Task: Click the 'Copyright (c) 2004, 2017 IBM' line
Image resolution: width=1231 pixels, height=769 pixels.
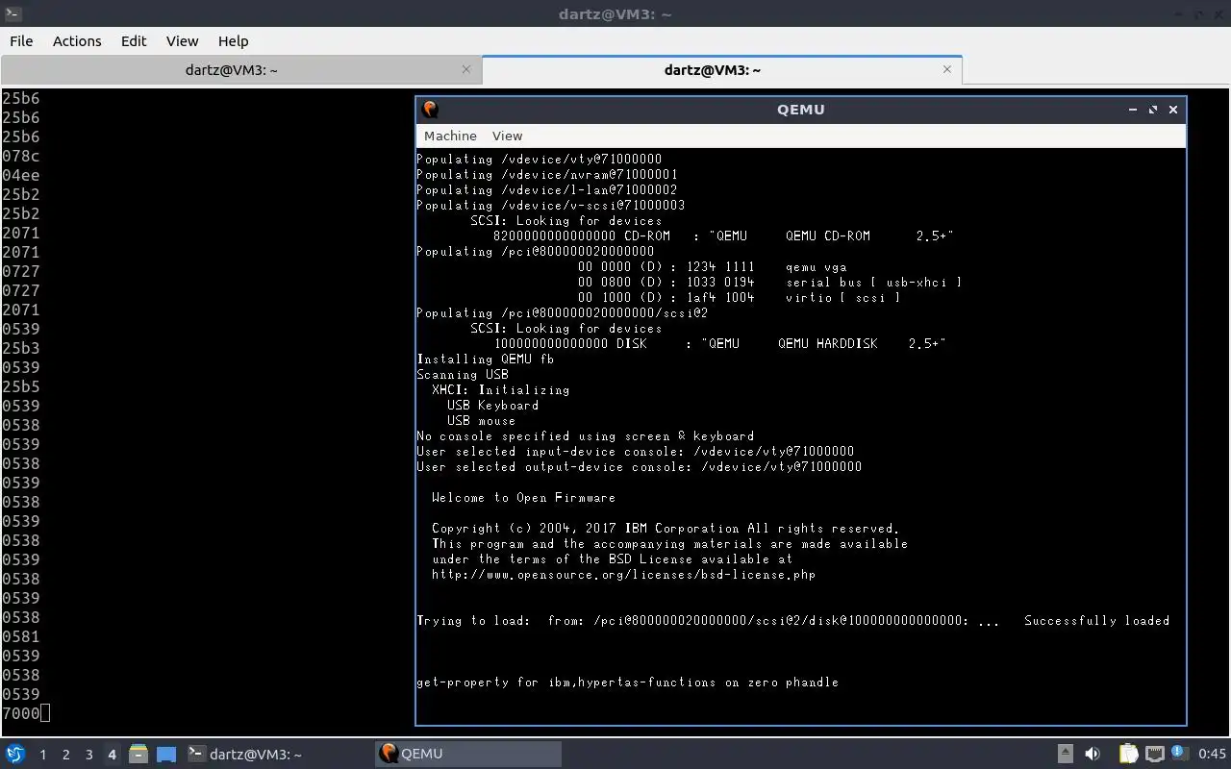Action: tap(666, 529)
